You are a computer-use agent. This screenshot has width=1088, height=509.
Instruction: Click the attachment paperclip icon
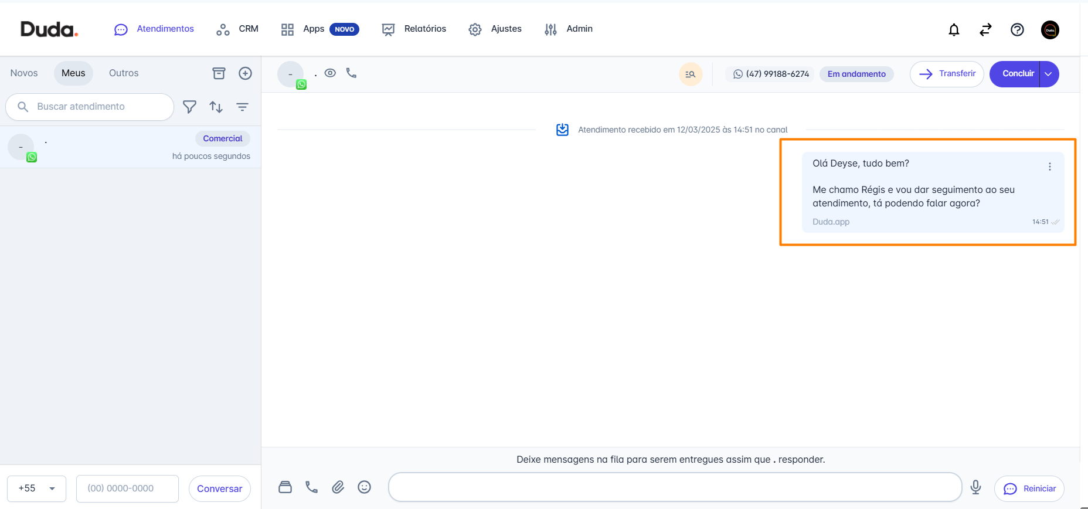coord(338,487)
